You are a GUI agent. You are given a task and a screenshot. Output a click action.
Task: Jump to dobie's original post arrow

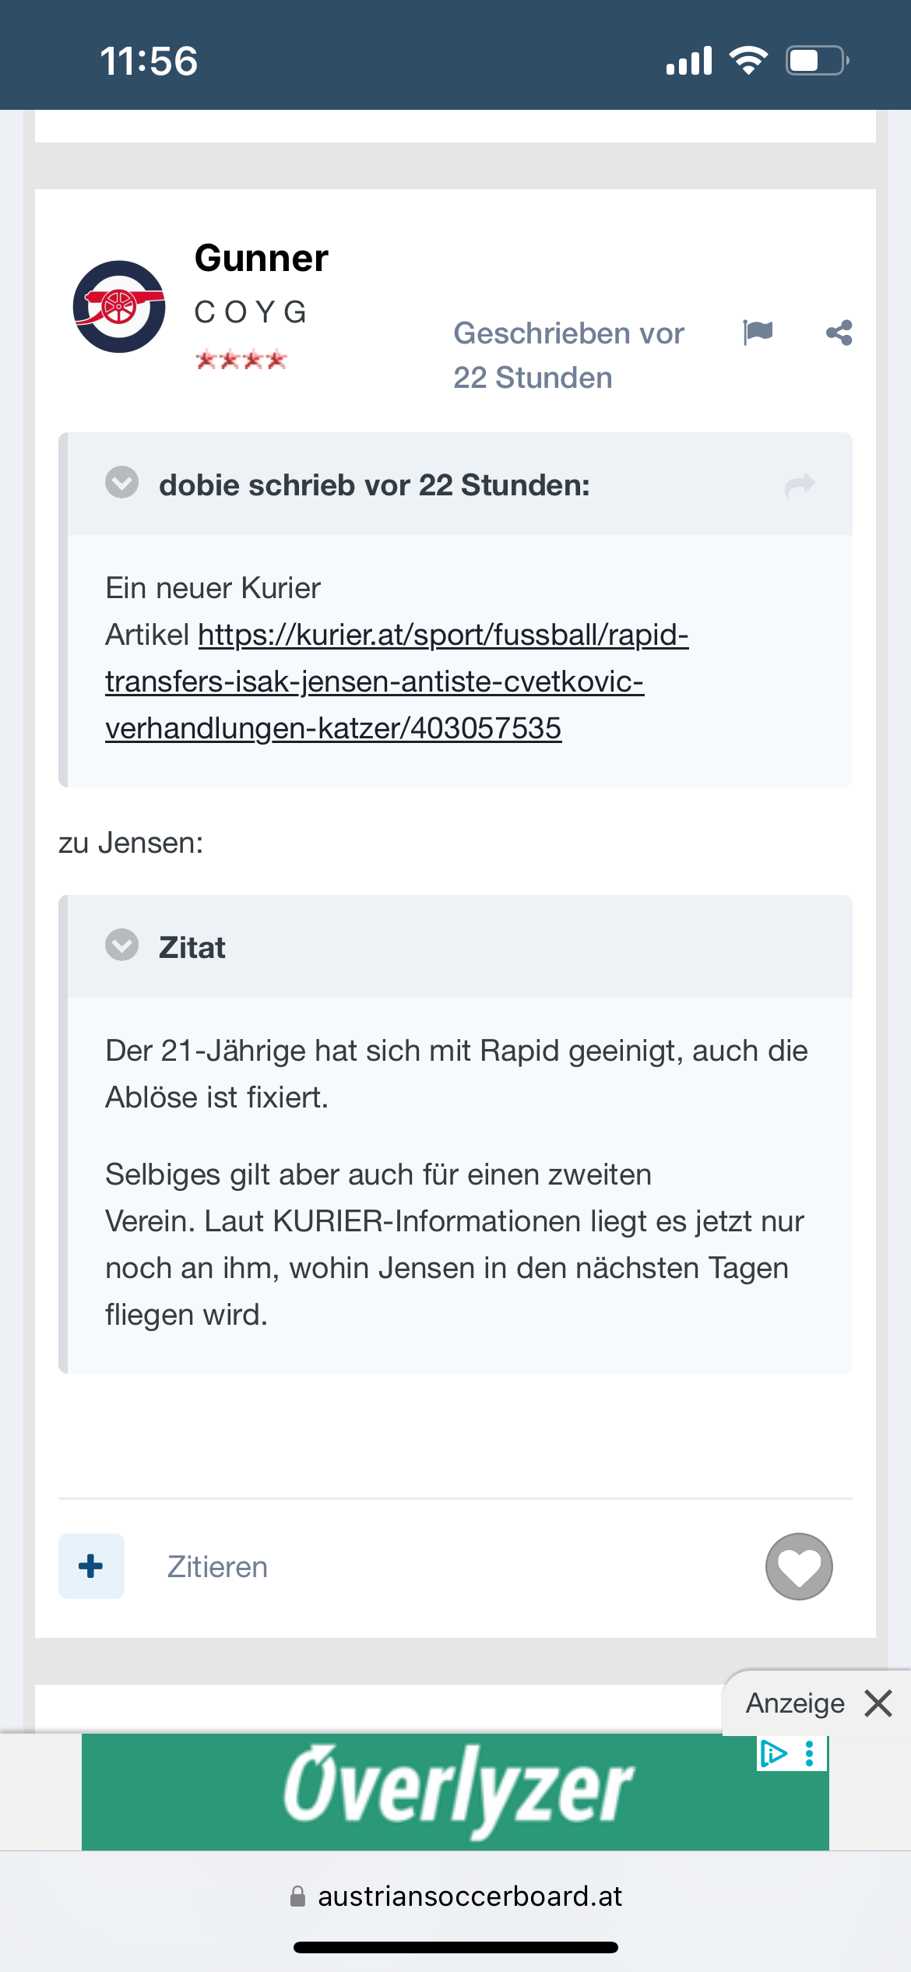pos(800,485)
